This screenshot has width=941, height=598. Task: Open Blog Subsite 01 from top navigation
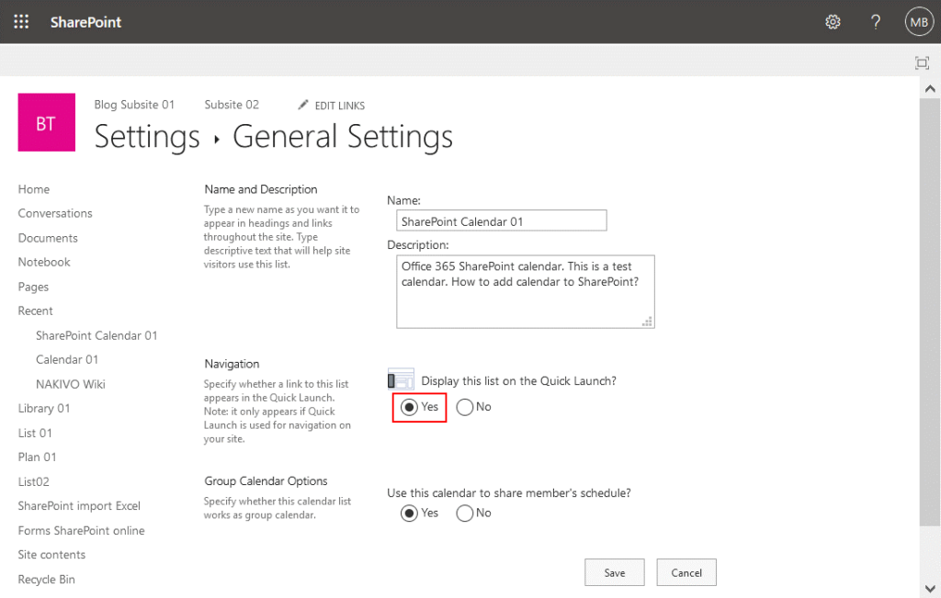point(134,104)
